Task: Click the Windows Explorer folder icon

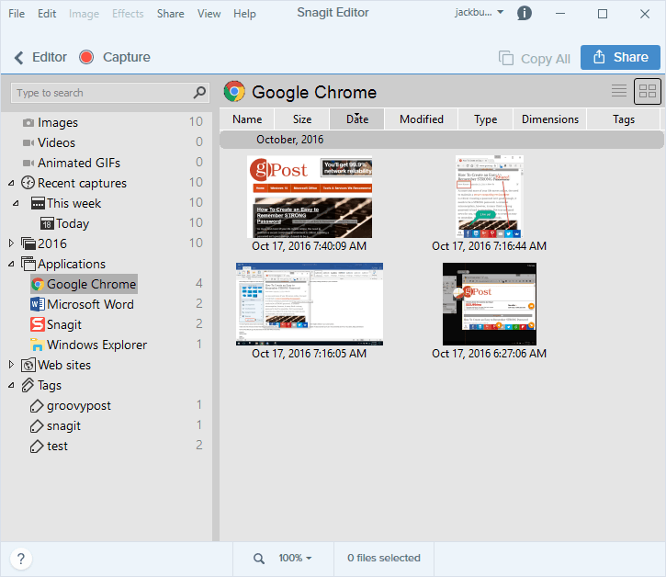Action: tap(38, 345)
